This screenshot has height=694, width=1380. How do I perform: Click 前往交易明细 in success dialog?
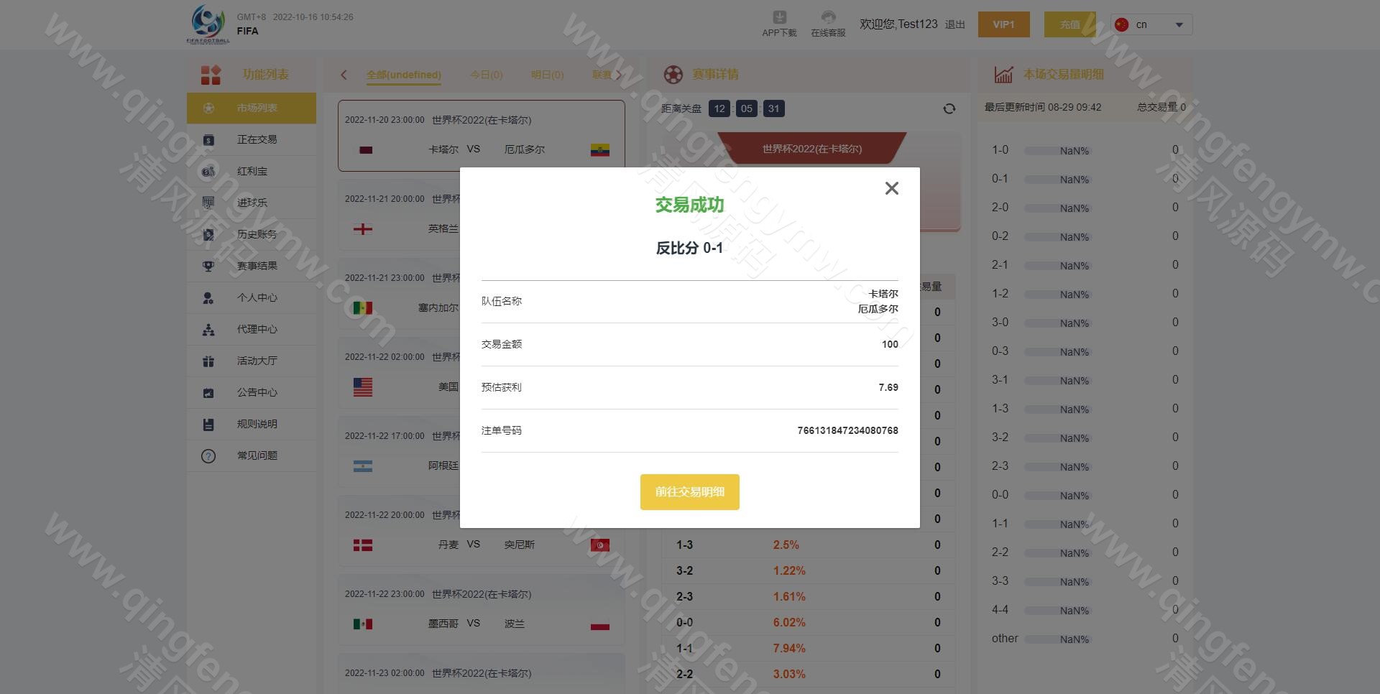tap(689, 492)
